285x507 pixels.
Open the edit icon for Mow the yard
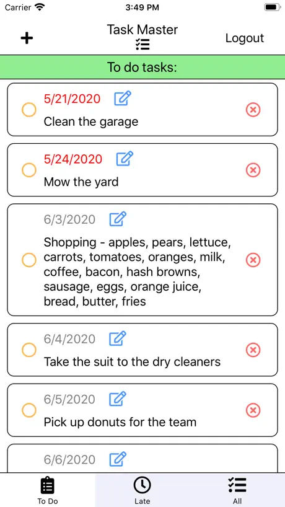pos(125,159)
